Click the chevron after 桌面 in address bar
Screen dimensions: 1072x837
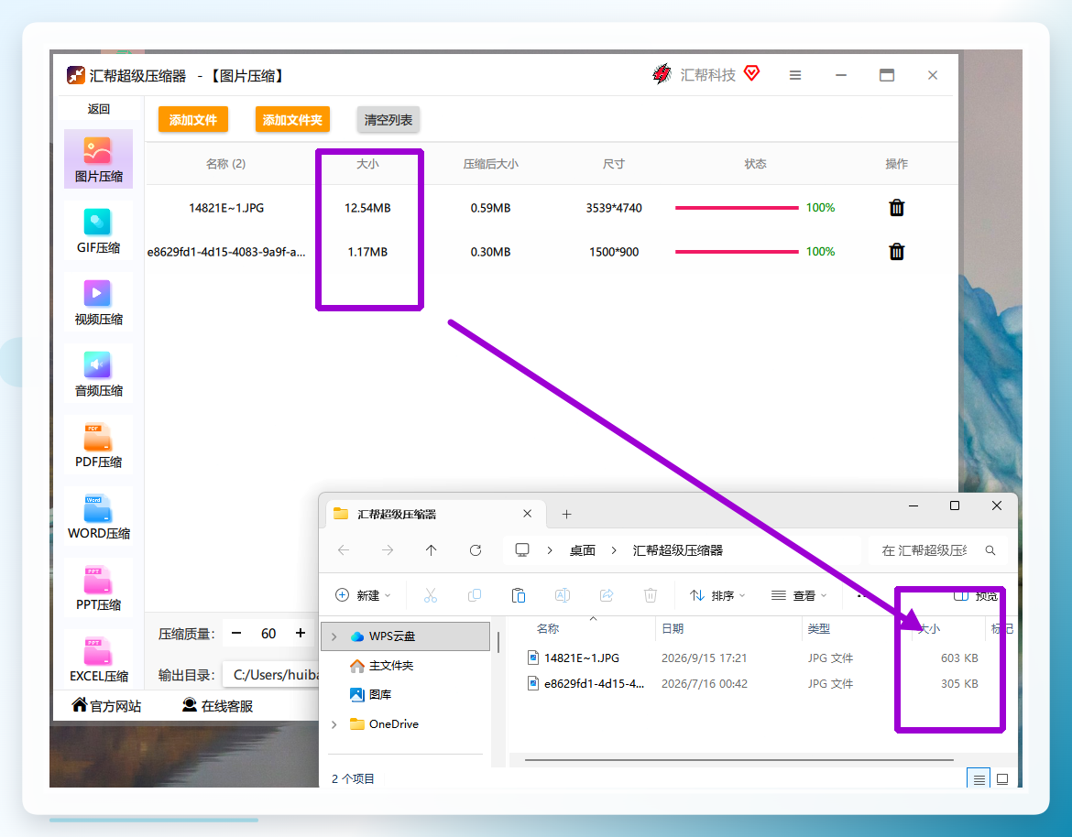click(614, 550)
